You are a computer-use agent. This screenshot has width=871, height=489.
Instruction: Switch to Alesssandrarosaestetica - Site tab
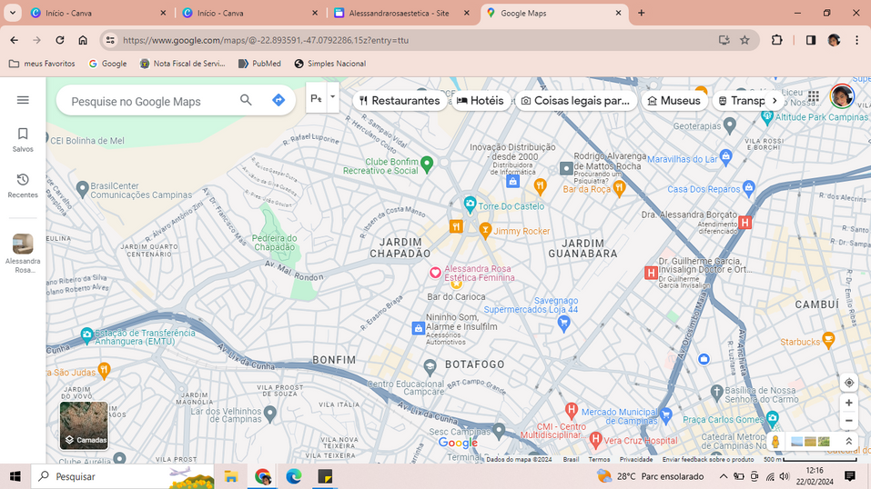pyautogui.click(x=403, y=13)
